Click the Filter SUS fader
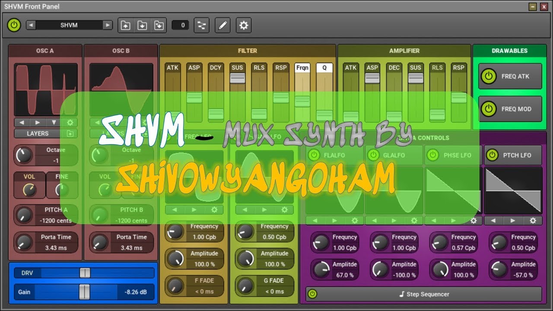 237,78
